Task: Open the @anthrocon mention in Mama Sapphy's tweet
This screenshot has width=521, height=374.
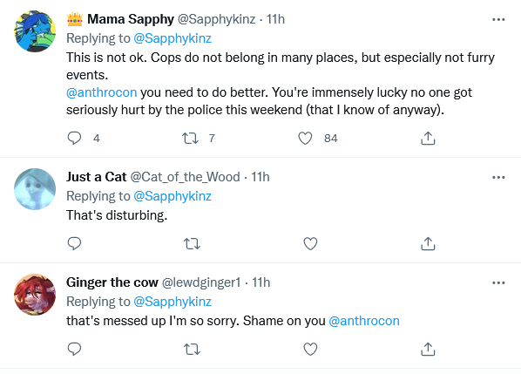Action: tap(101, 92)
